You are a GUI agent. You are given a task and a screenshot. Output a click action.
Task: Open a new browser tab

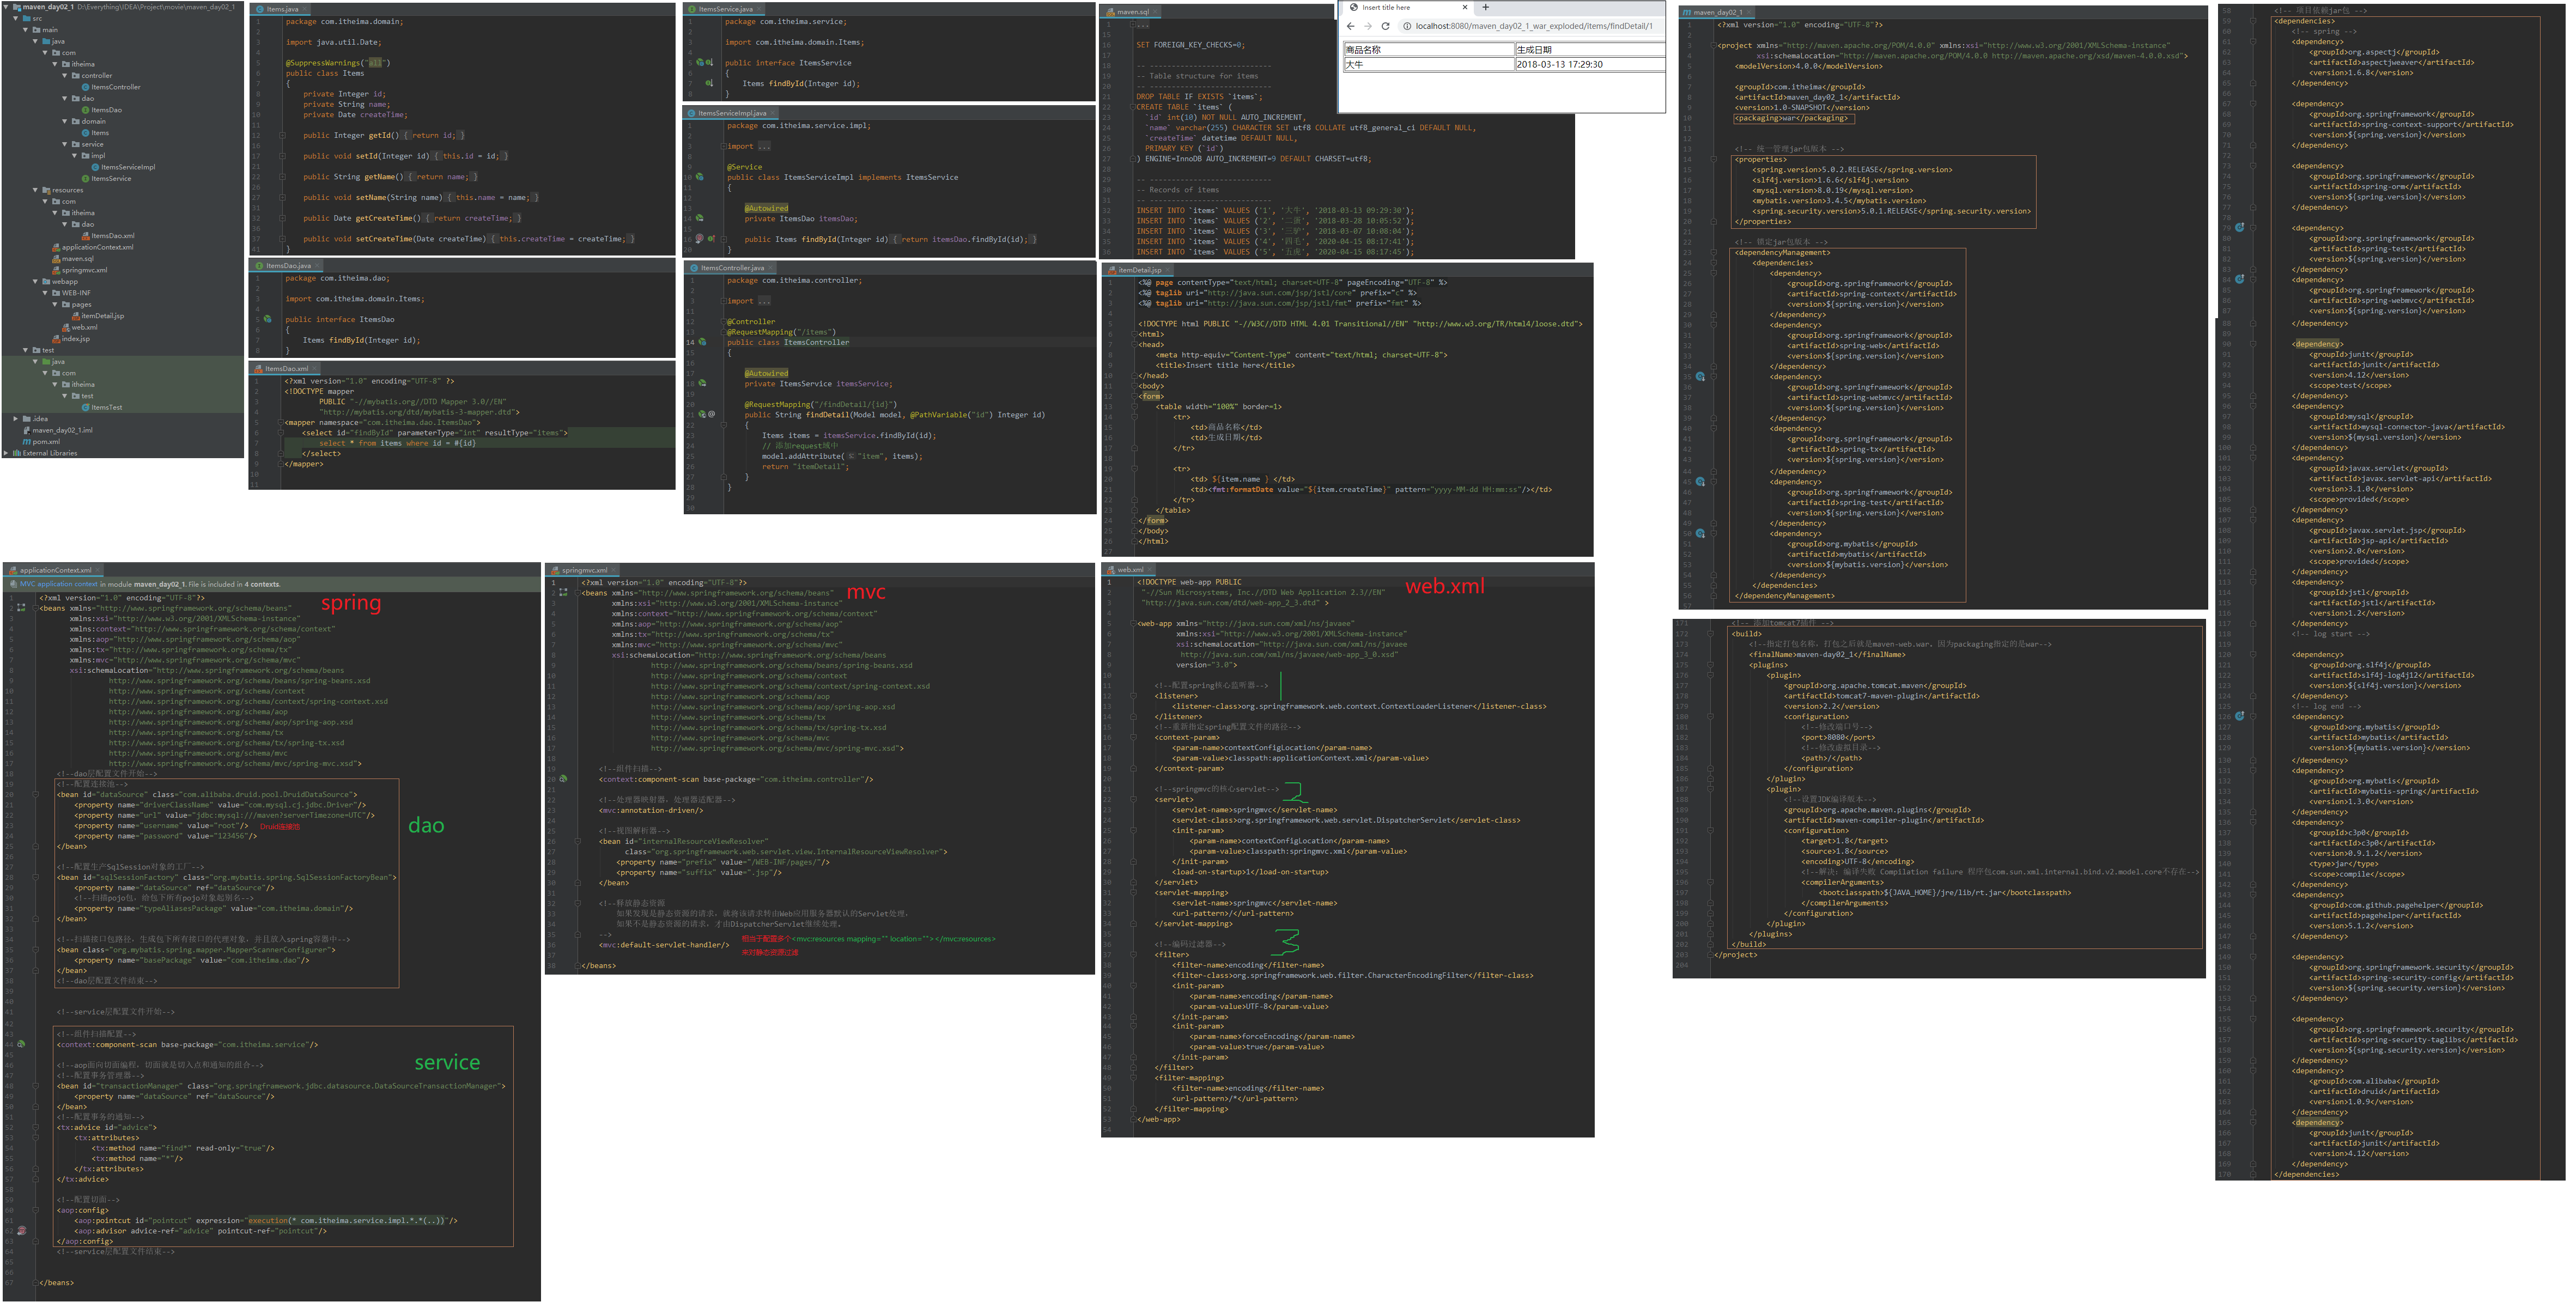pos(1486,7)
